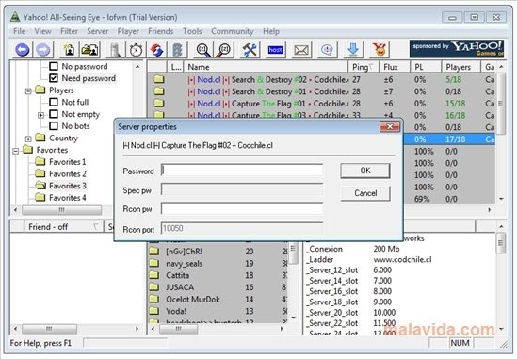Collapse the Players tree node
The width and height of the screenshot is (517, 359).
pos(28,90)
